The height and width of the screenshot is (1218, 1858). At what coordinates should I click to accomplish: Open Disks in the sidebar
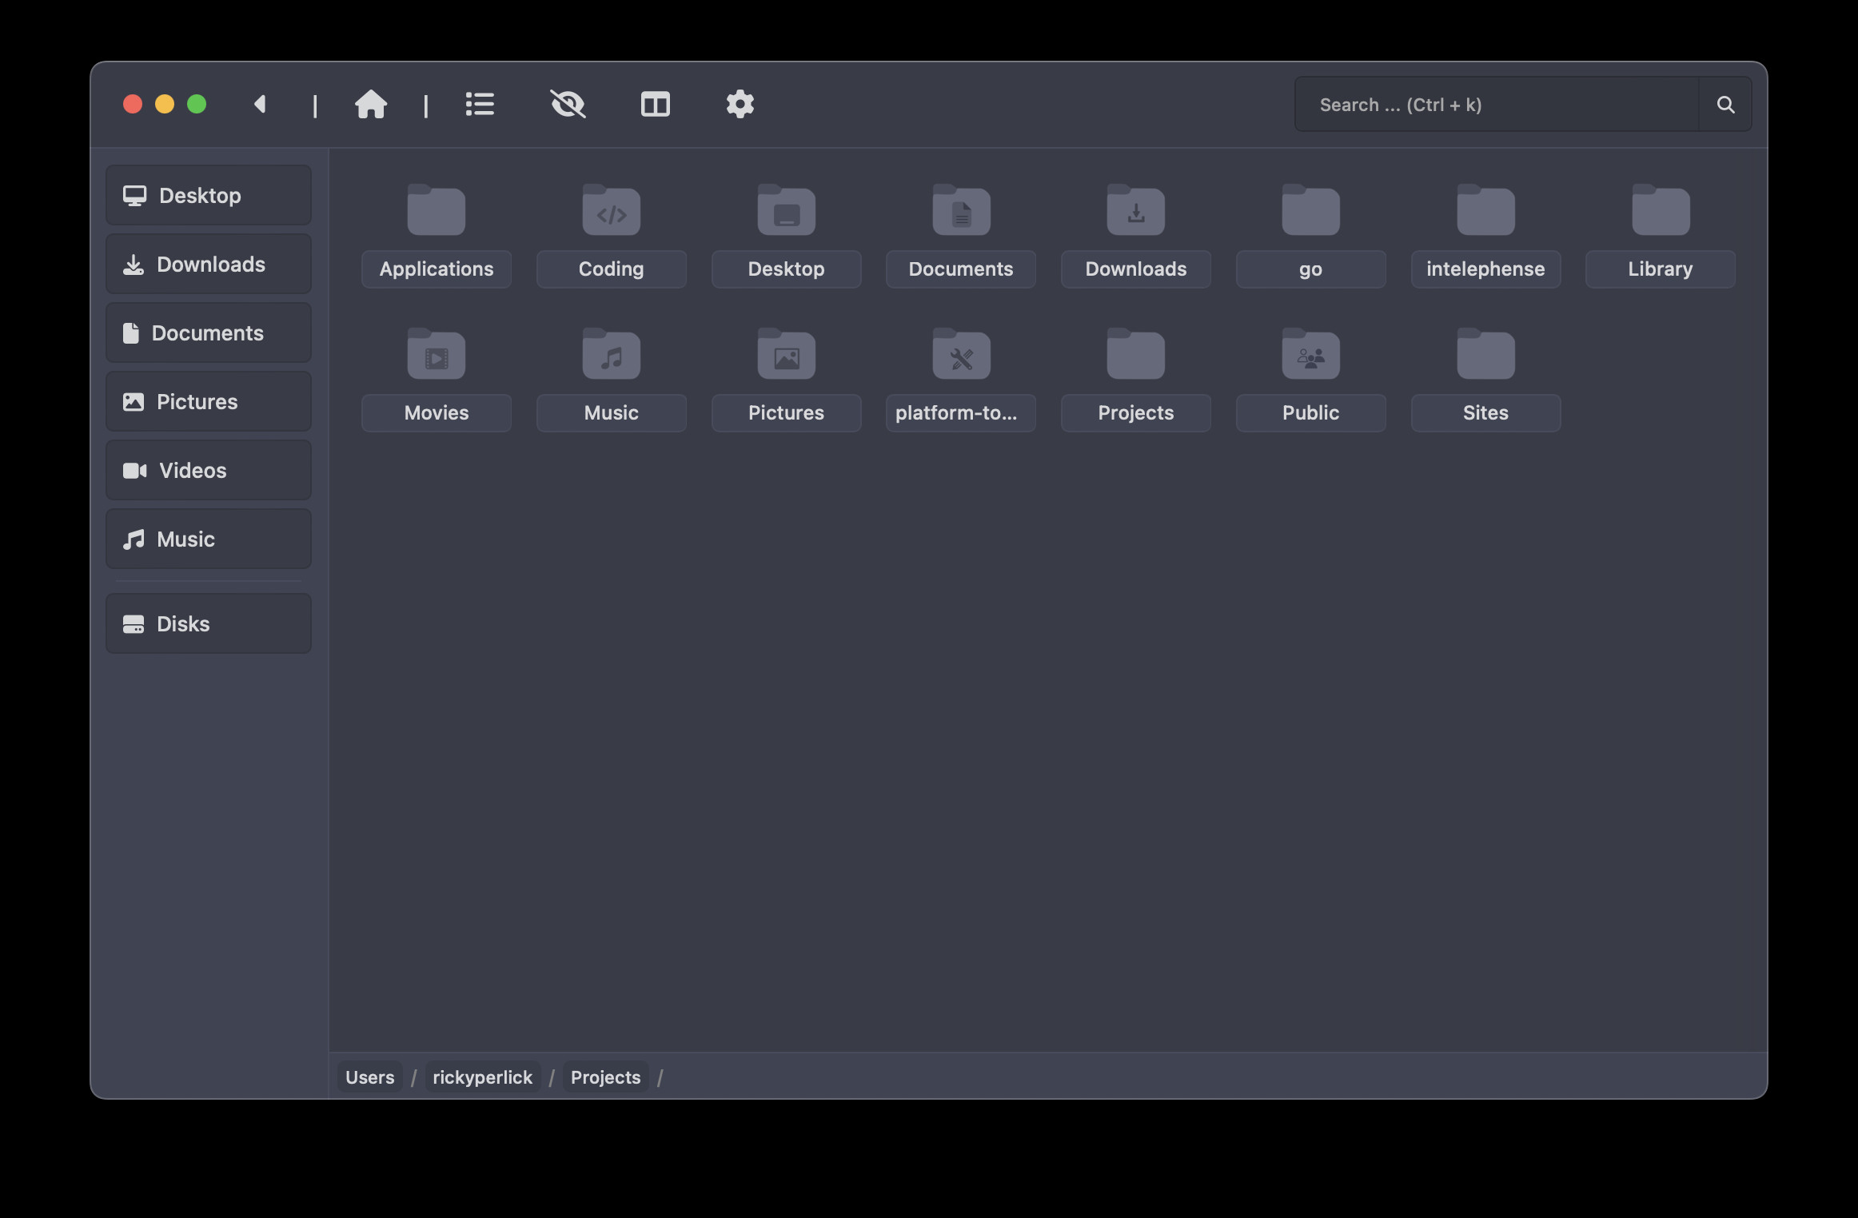point(209,624)
